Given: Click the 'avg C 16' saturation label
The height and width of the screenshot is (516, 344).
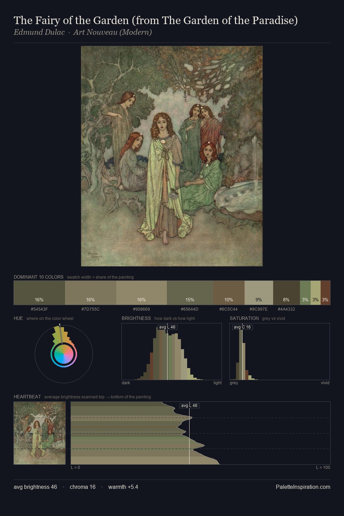Looking at the screenshot, I should pos(242,327).
